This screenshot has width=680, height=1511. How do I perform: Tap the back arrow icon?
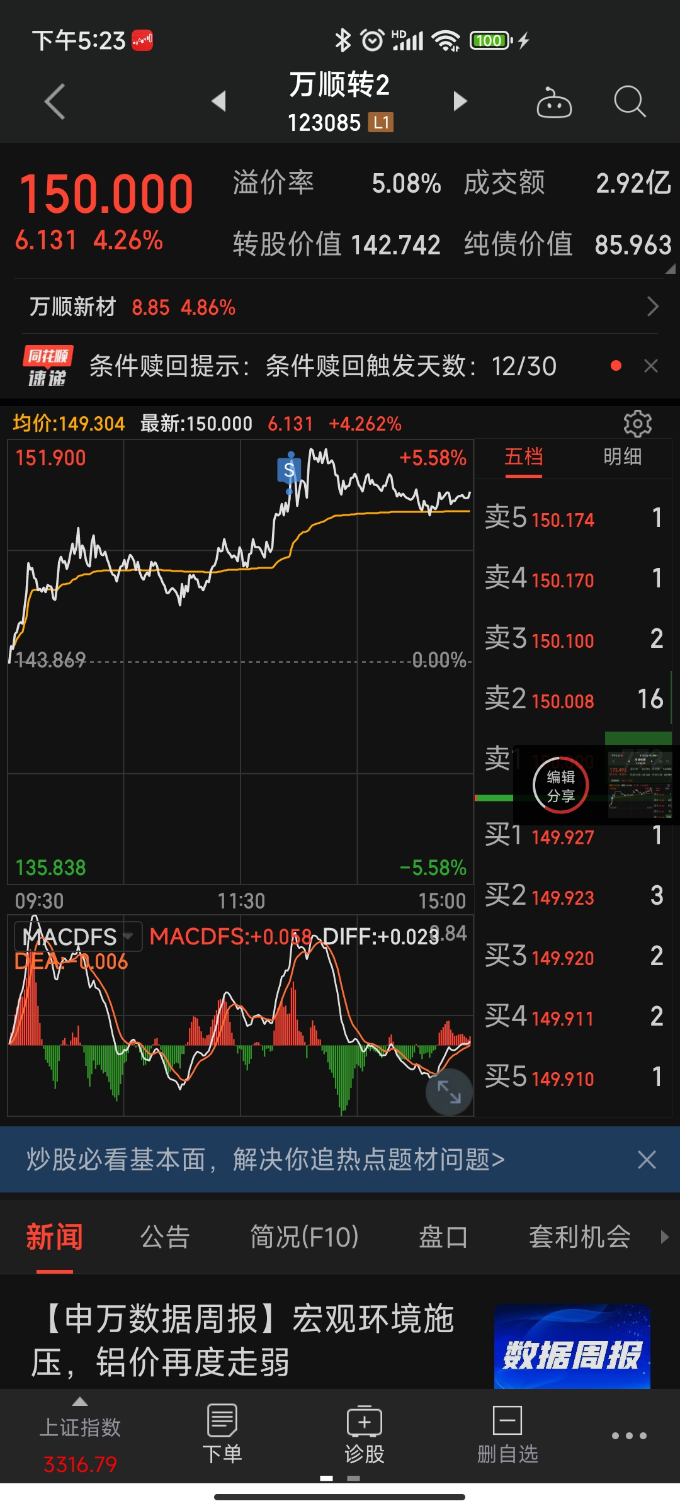55,101
